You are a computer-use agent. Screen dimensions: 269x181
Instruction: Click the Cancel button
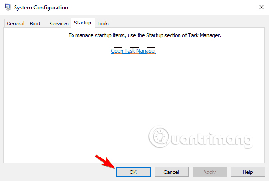(171, 172)
